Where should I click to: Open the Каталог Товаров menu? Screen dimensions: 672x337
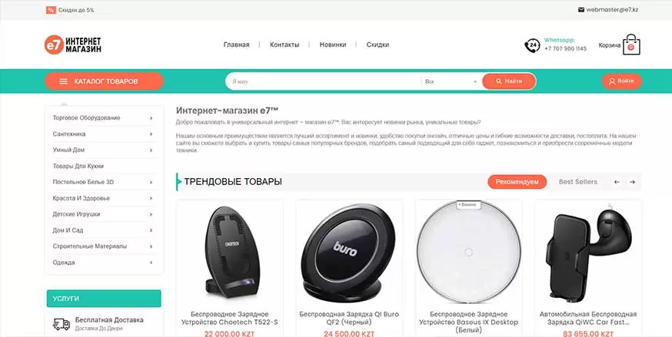click(104, 81)
